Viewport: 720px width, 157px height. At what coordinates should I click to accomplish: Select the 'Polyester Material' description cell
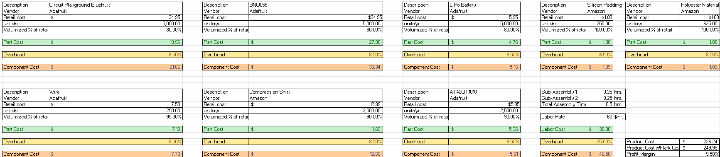pyautogui.click(x=700, y=5)
